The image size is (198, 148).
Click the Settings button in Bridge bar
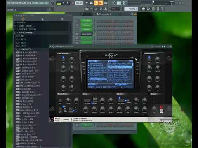tap(66, 120)
